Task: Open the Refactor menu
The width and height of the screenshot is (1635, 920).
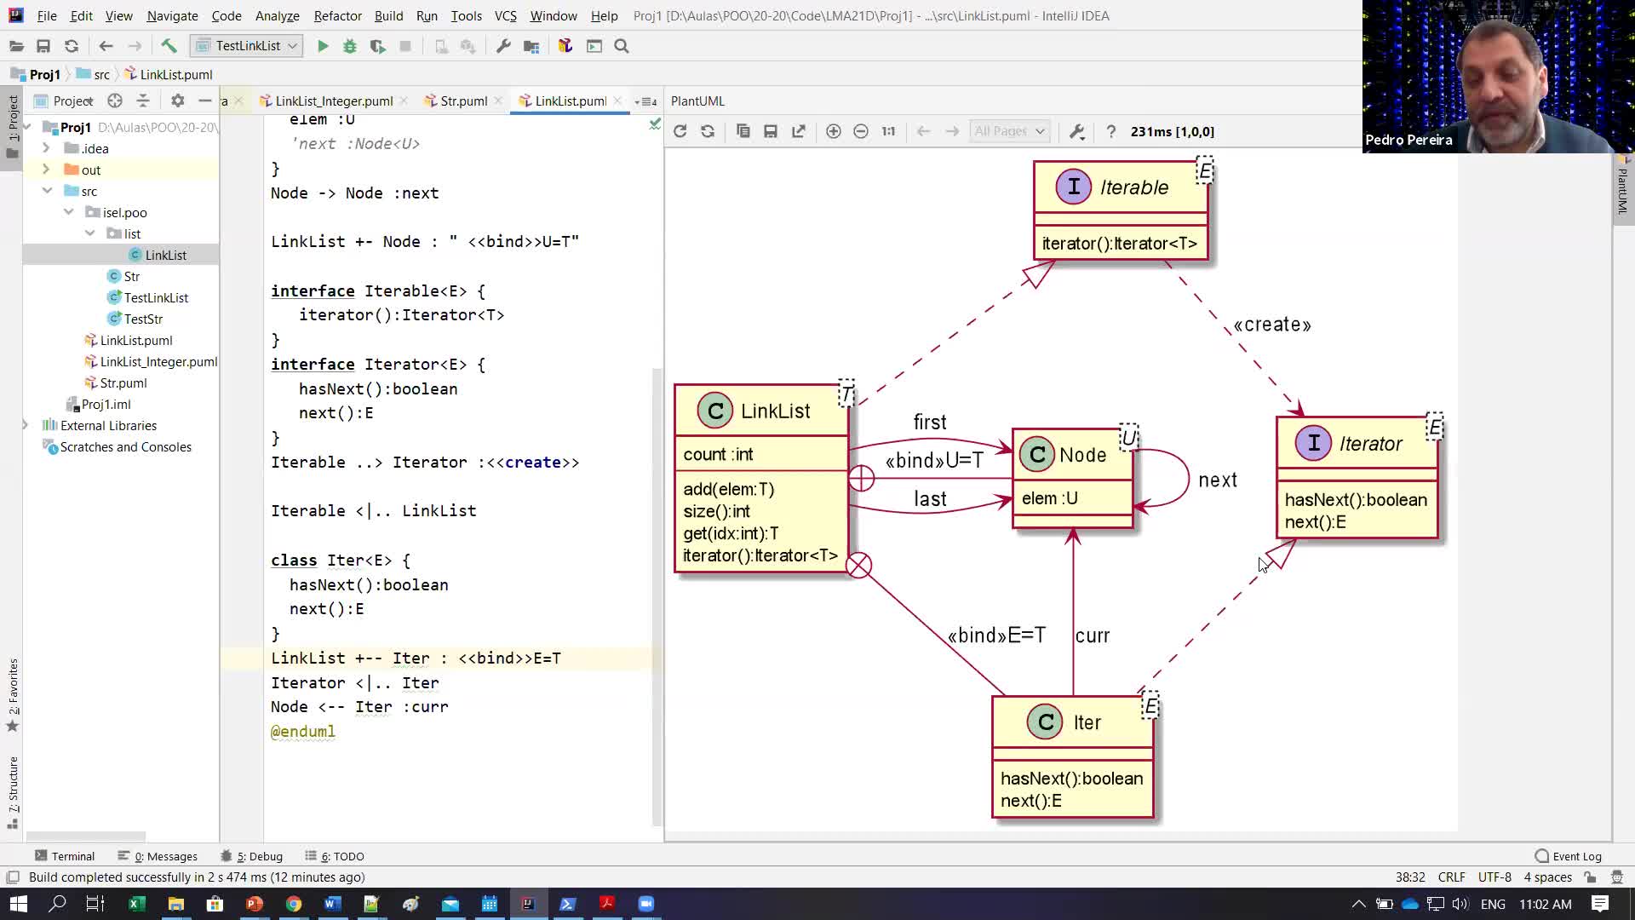Action: coord(337,15)
